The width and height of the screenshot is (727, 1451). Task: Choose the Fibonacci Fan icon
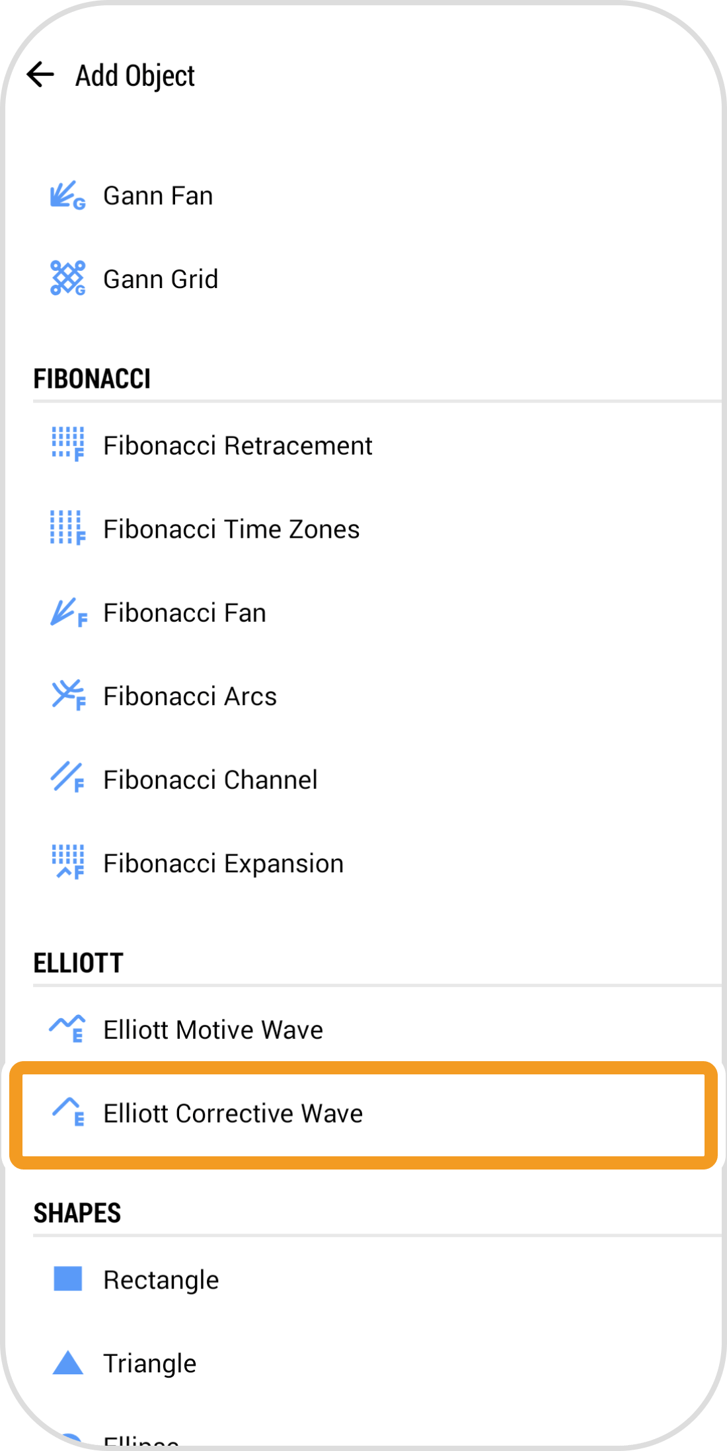pos(67,613)
